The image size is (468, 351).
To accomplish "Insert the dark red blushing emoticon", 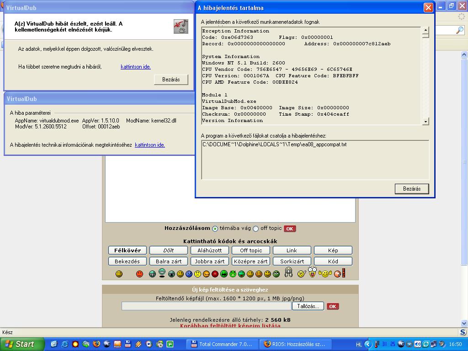I will pyautogui.click(x=215, y=274).
